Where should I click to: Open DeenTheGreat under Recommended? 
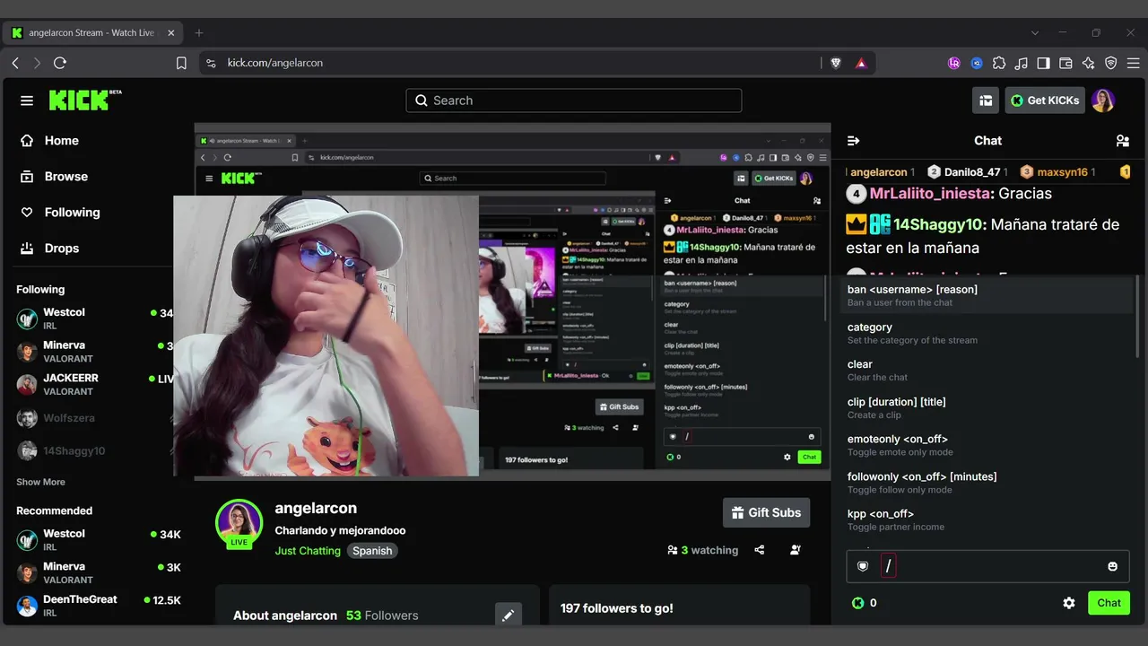coord(99,606)
